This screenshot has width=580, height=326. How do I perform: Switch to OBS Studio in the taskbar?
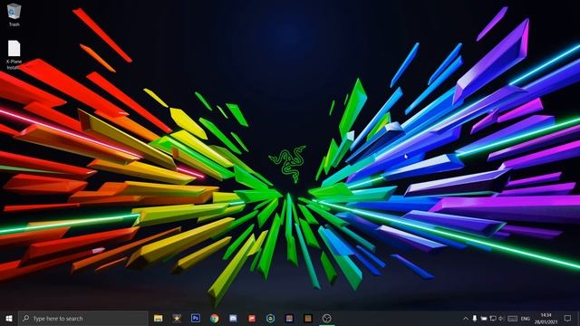point(326,318)
